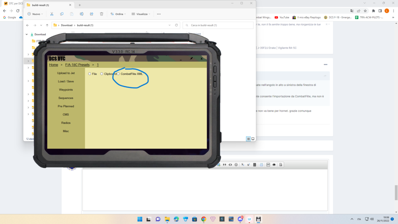398x224 pixels.
Task: Open Chrome extensions puzzle icon
Action: pyautogui.click(x=373, y=11)
